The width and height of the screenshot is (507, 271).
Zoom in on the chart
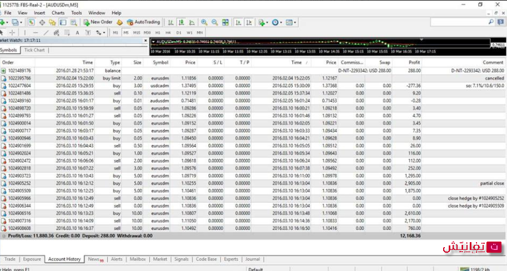(x=204, y=22)
